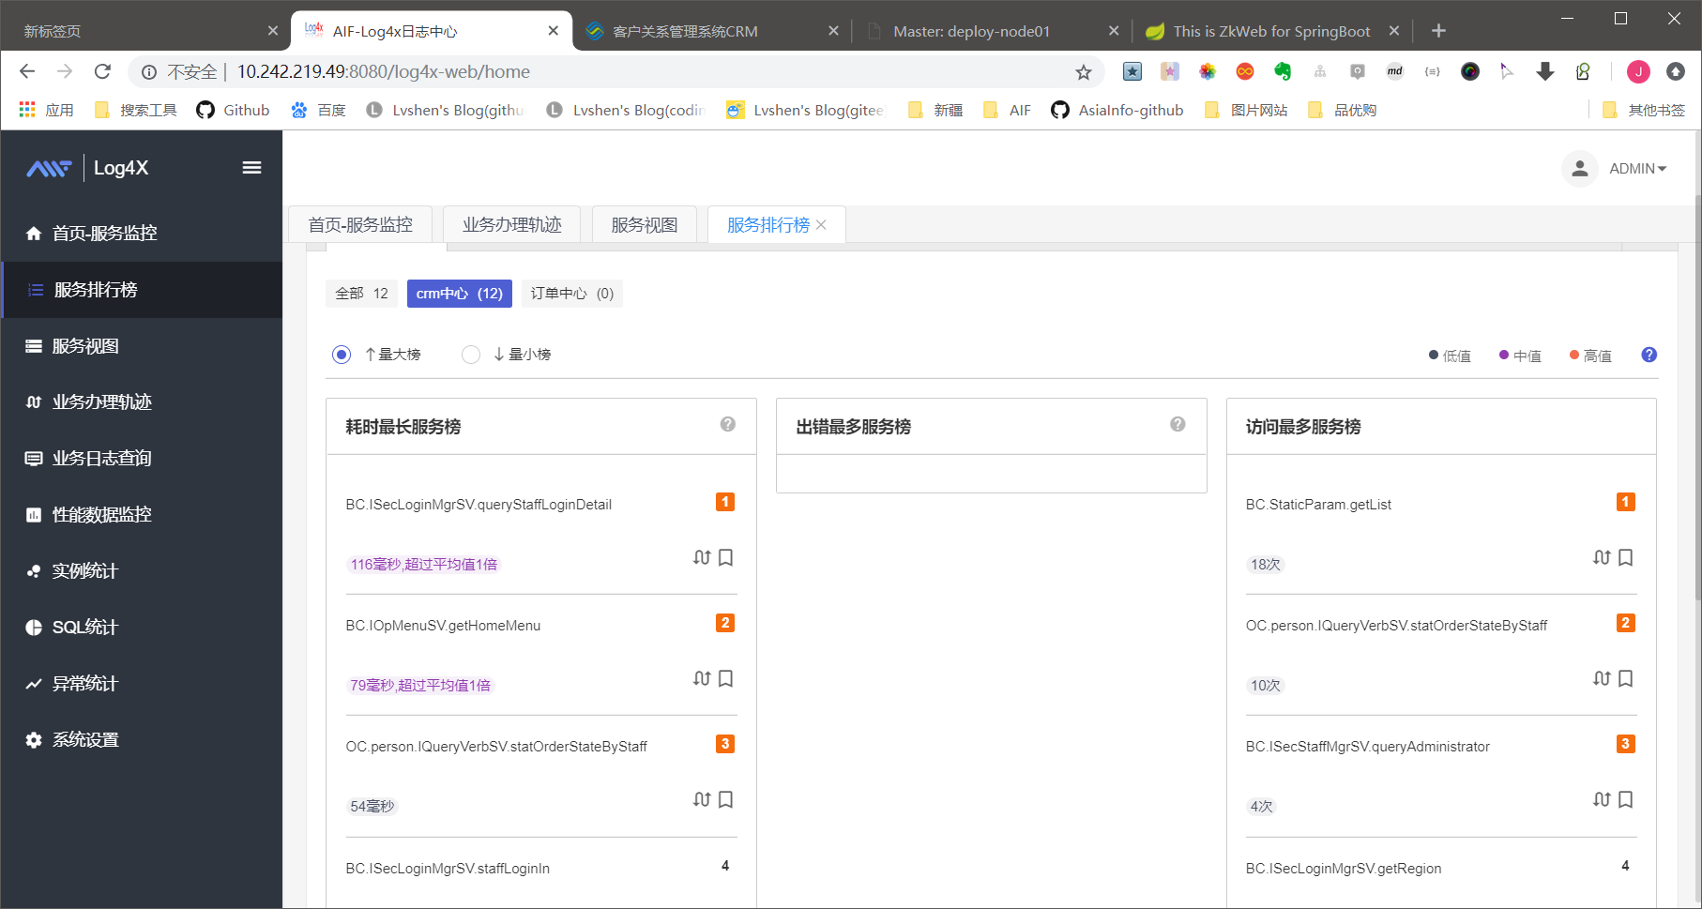Bookmark the 10次 statOrderStateByStaff service
1702x909 pixels.
1626,678
